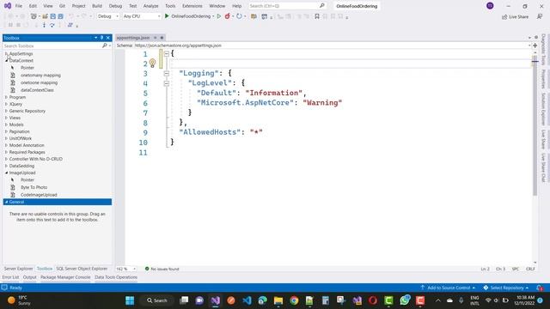The image size is (550, 309).
Task: Open the Toolbox window options dropdown arrow
Action: [95, 38]
